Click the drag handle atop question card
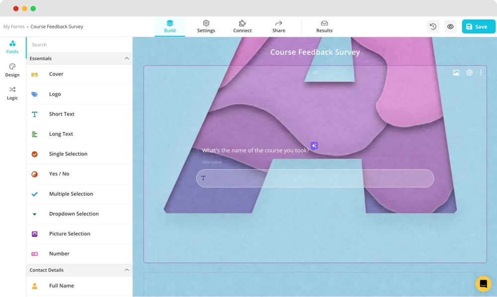Viewport: 497px width, 297px height. [315, 72]
